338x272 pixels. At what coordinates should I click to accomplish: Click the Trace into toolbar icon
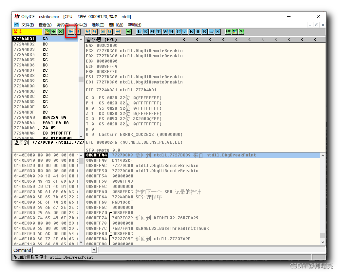[x=103, y=32]
